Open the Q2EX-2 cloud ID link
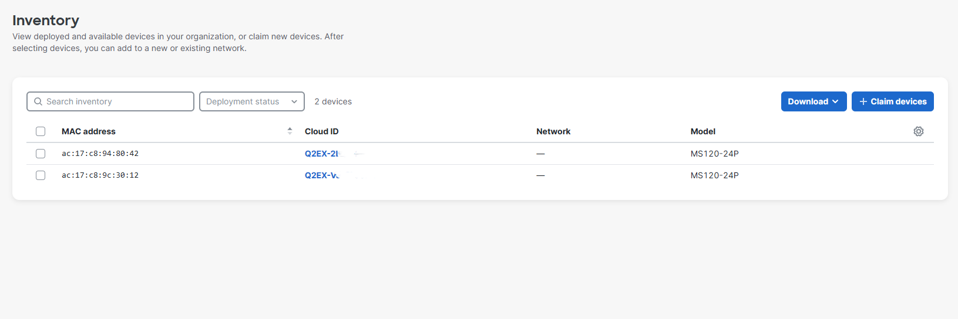958x319 pixels. point(322,154)
